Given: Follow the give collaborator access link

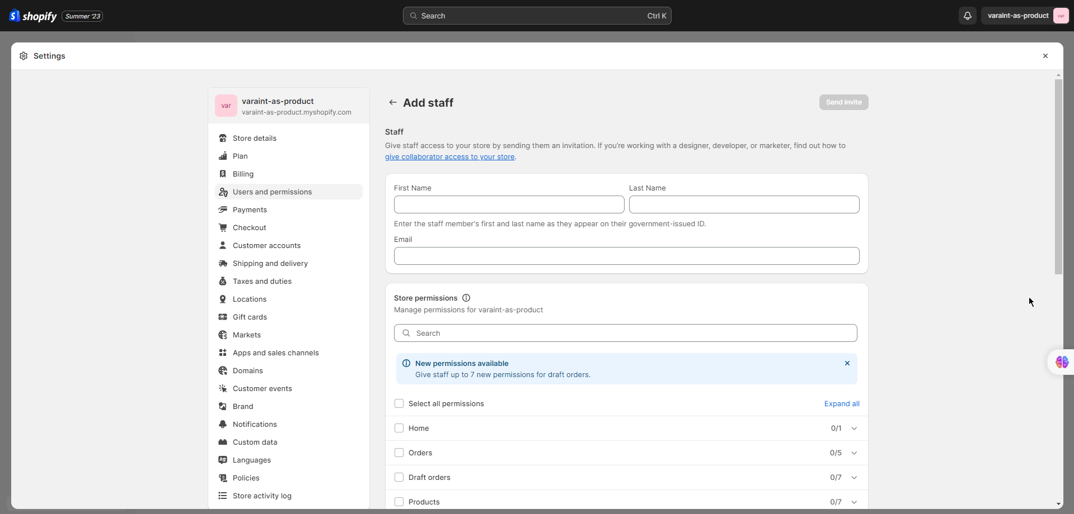Looking at the screenshot, I should [449, 157].
